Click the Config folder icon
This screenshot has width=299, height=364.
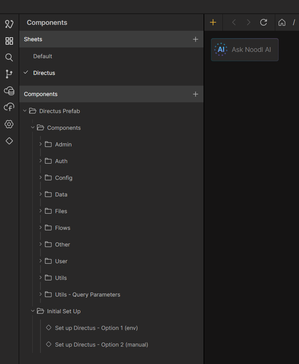48,178
